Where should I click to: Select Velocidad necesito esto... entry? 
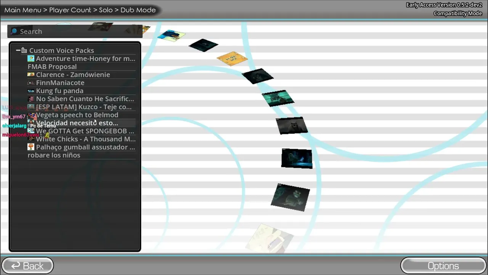(x=82, y=123)
